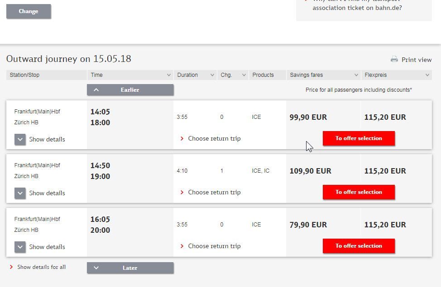The image size is (441, 287).
Task: Open the Chg. column sort dropdown
Action: click(244, 75)
